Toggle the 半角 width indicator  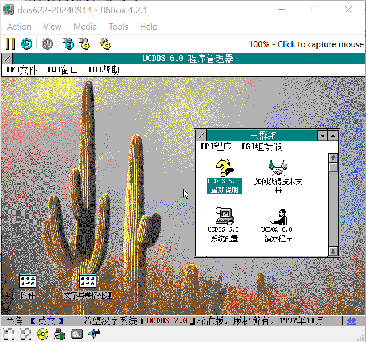pos(14,322)
